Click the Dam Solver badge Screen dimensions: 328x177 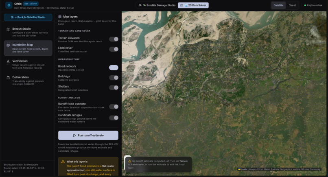coord(31,4)
